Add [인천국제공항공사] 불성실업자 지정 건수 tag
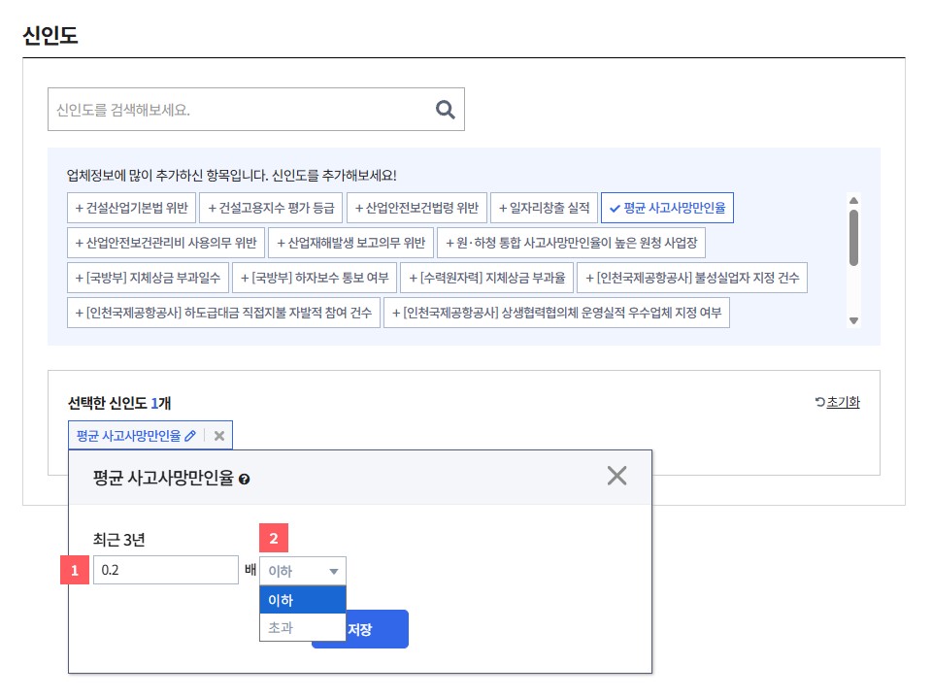 pos(692,278)
